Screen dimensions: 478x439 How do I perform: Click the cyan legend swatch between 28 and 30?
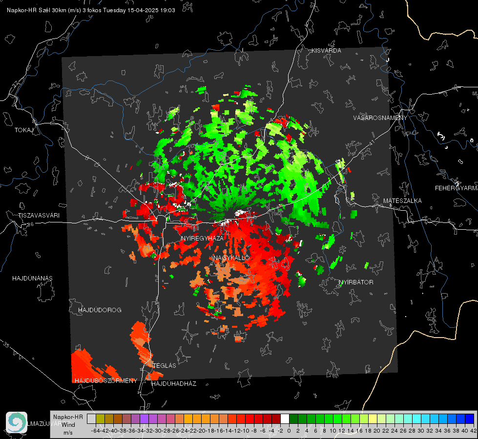[x=416, y=419]
